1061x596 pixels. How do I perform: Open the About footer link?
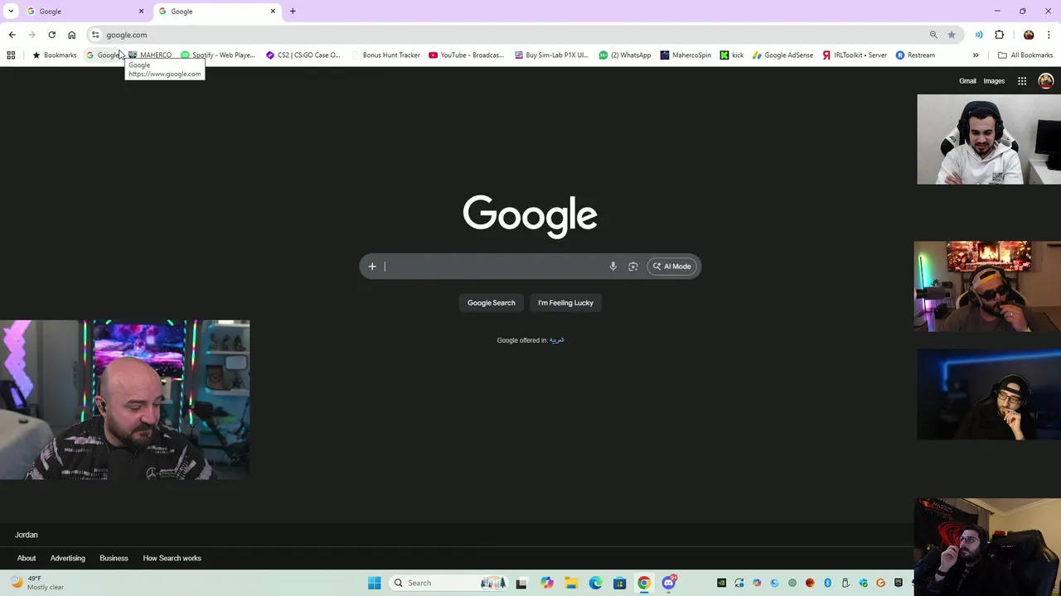point(27,558)
